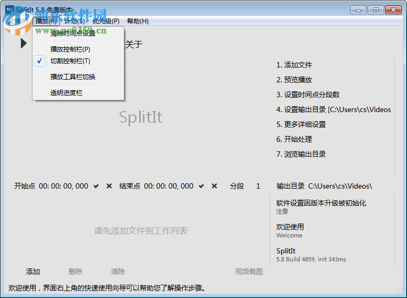Click the 分段 count value 1
Viewport: 407px width, 298px height.
pos(258,186)
